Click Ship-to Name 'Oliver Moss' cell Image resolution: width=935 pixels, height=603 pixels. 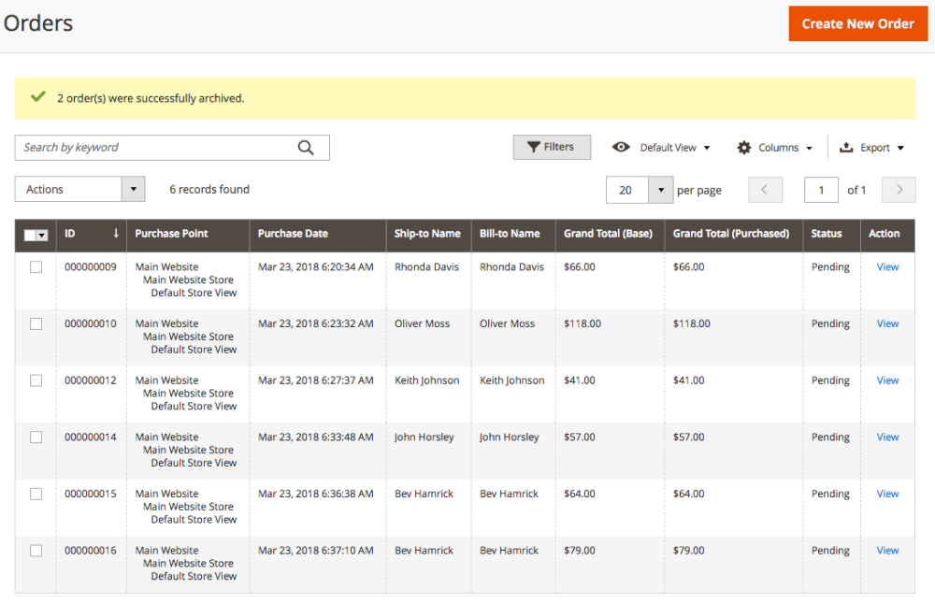click(x=423, y=323)
